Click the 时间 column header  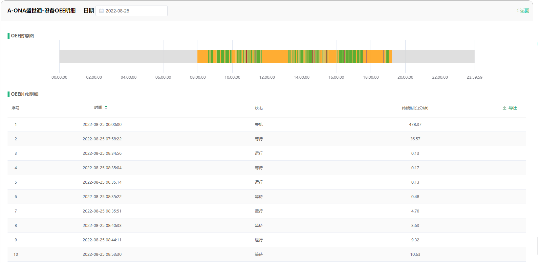tap(98, 108)
